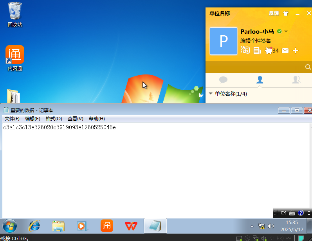The height and width of the screenshot is (241, 312).
Task: Maximize the Notepad window
Action: coord(297,111)
